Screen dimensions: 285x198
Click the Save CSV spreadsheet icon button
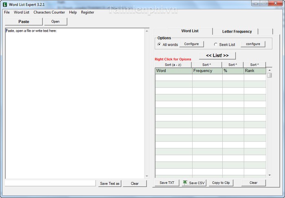point(194,183)
